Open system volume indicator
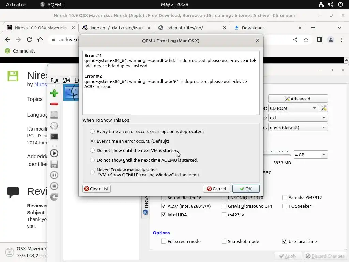The height and width of the screenshot is (262, 349). coord(331,4)
